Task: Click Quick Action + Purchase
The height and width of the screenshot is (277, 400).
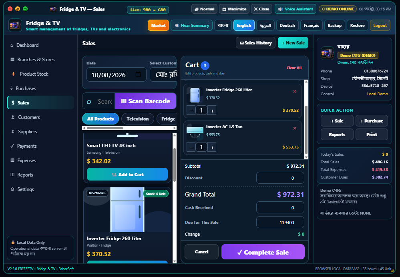Action: pos(372,121)
